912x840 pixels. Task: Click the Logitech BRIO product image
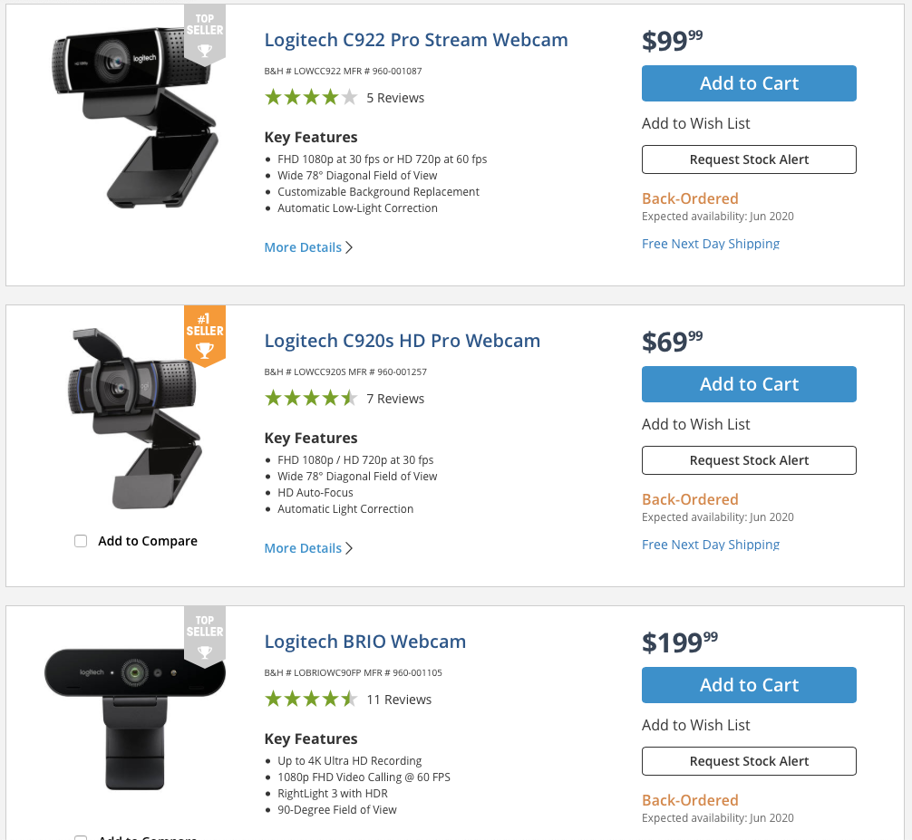pyautogui.click(x=135, y=719)
